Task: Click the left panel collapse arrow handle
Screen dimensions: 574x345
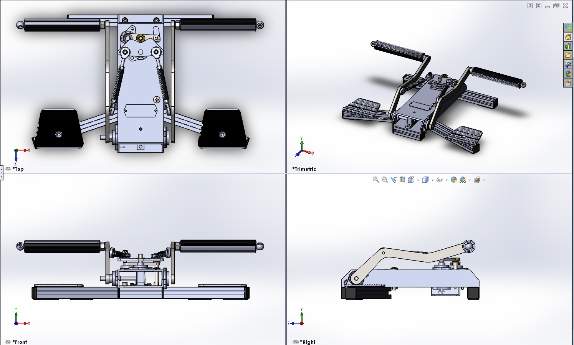Action: [2, 173]
